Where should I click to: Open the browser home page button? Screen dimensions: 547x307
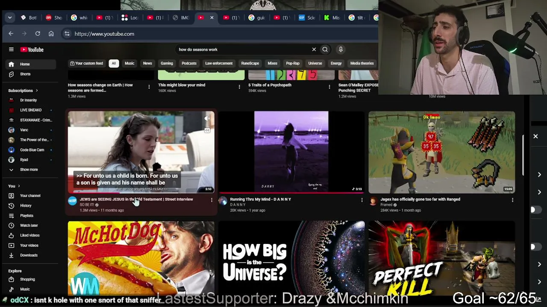tap(51, 34)
